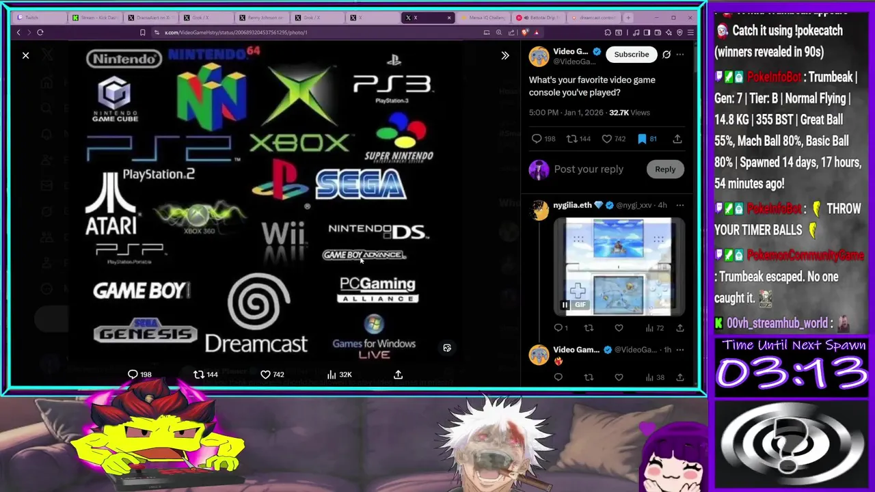Screen dimensions: 875x492
Task: Click the Brave shields icon
Action: (525, 32)
